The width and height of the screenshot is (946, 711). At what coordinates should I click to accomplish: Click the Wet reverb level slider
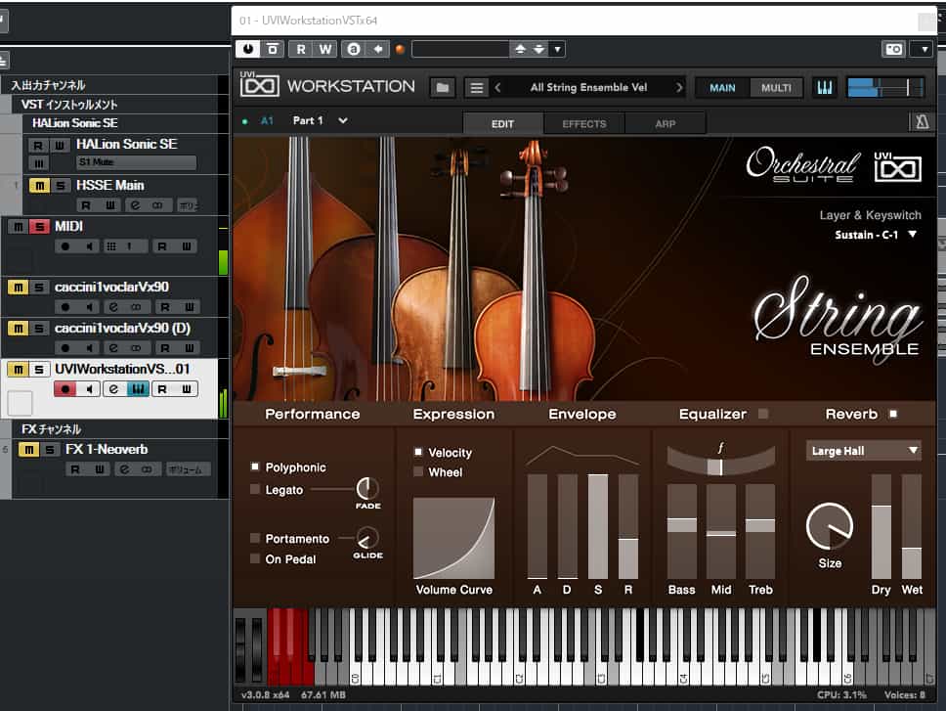pyautogui.click(x=911, y=528)
